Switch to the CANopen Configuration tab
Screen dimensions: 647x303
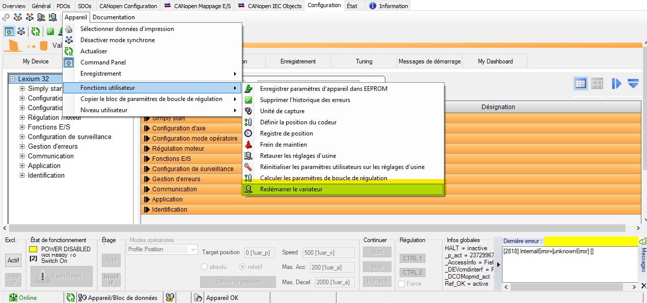pos(128,6)
